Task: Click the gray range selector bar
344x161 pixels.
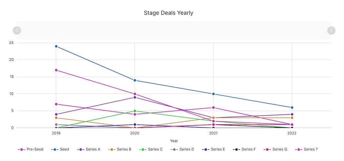Action: 174,30
